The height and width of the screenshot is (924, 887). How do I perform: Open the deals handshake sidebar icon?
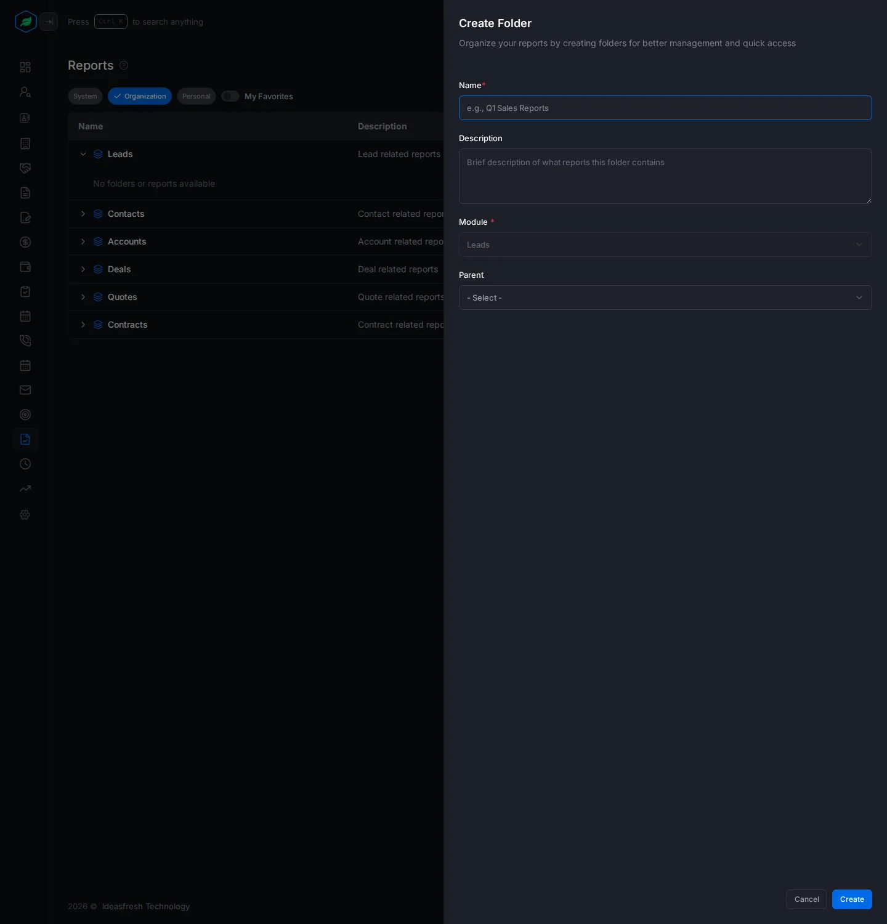click(25, 168)
